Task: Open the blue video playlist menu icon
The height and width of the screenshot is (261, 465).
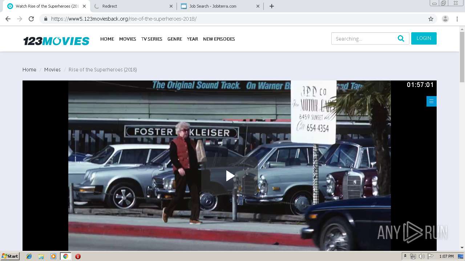Action: [x=431, y=101]
